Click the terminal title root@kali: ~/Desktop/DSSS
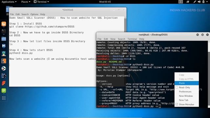210x118 pixels. point(153,35)
